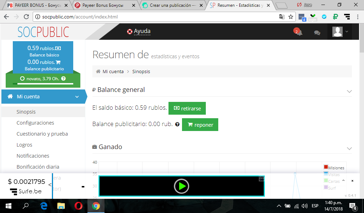
Task: Toggle the Cartas green legend swatch
Action: pos(326,180)
